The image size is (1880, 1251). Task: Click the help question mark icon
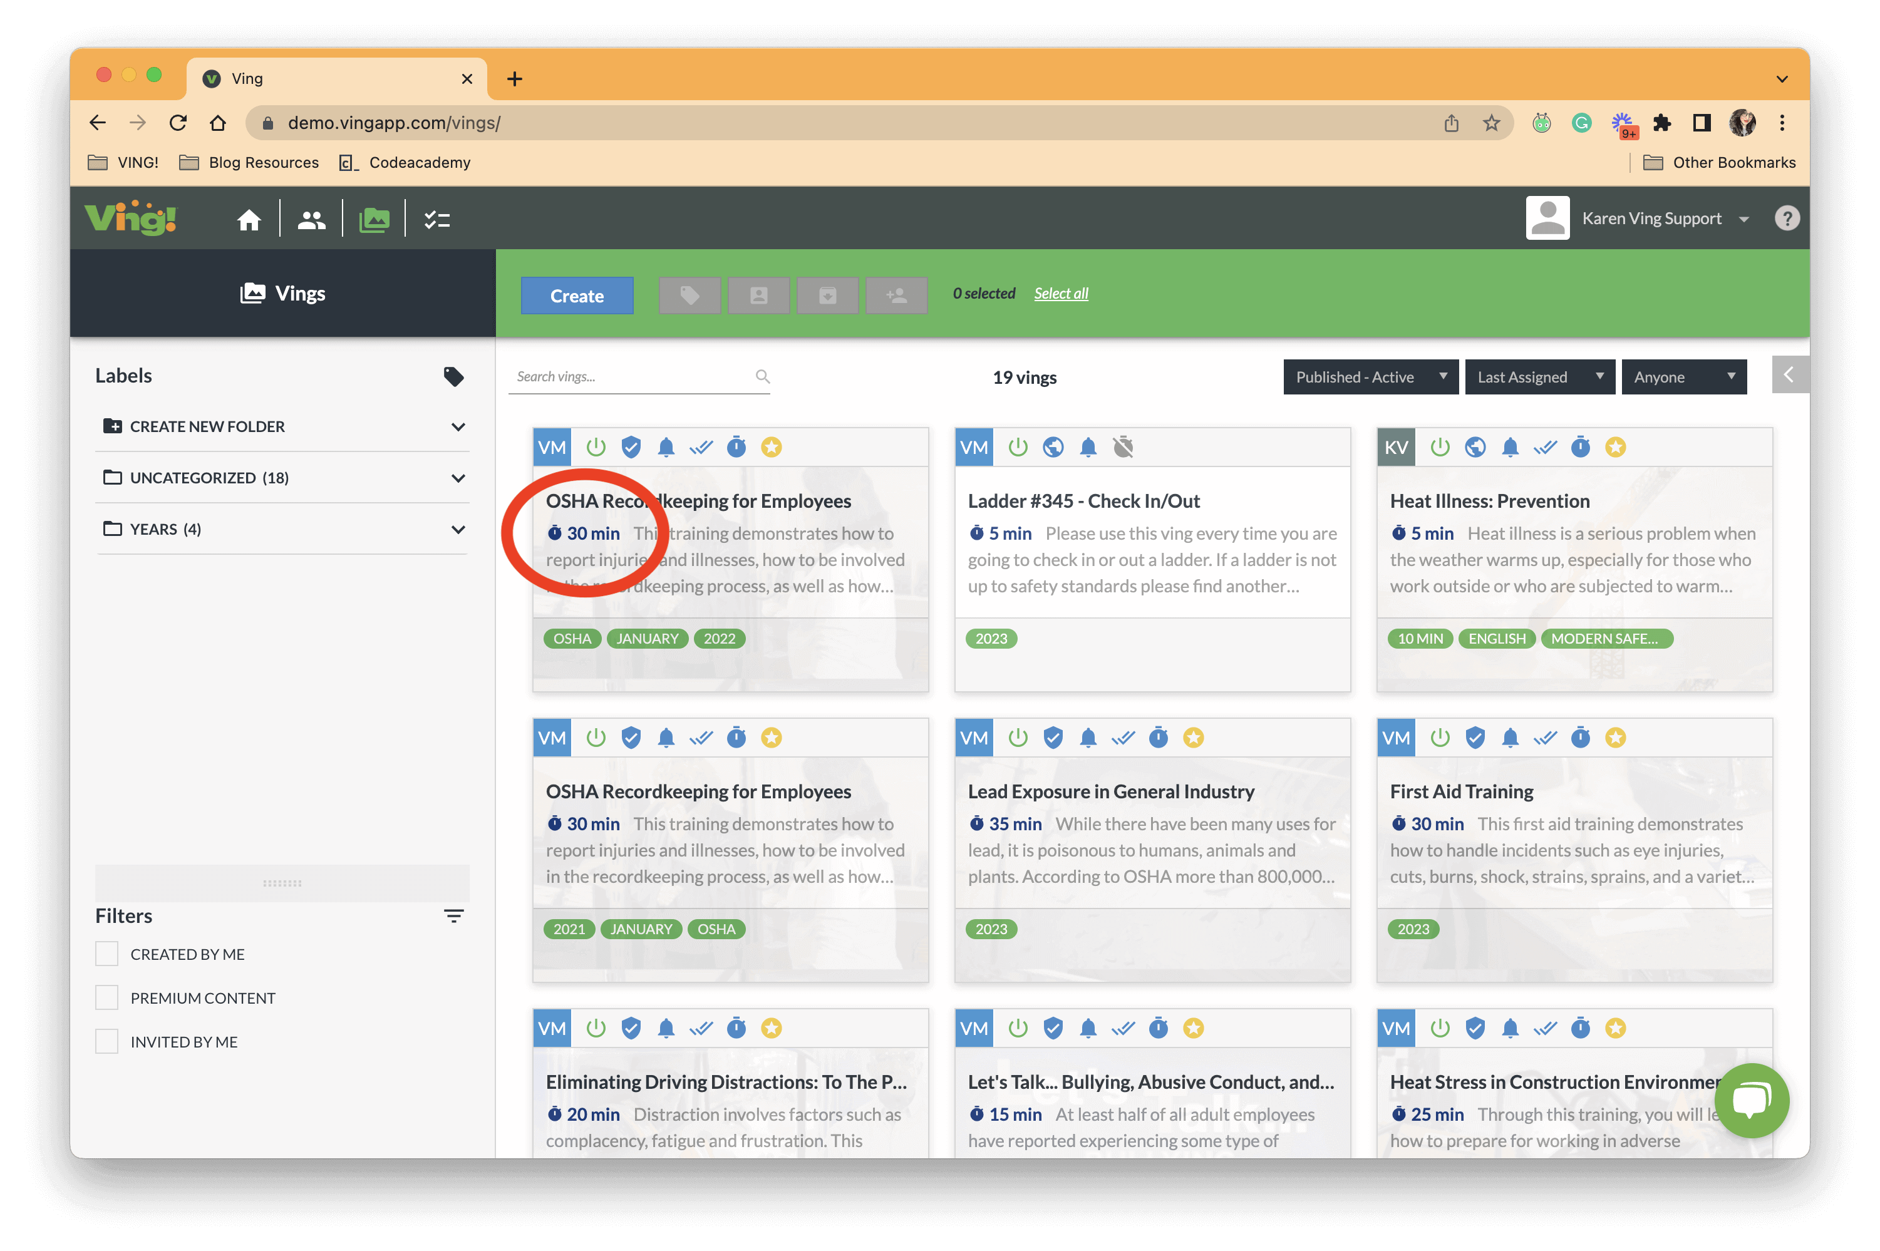point(1787,219)
